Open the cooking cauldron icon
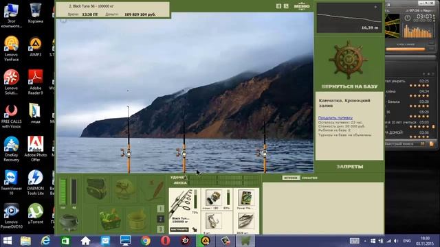This screenshot has width=440, height=247. coord(68,222)
